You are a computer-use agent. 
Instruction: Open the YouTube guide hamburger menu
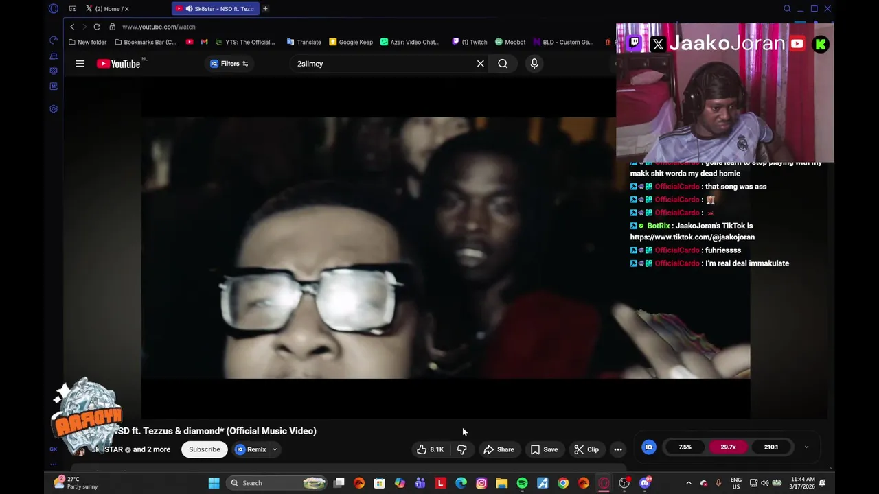80,64
